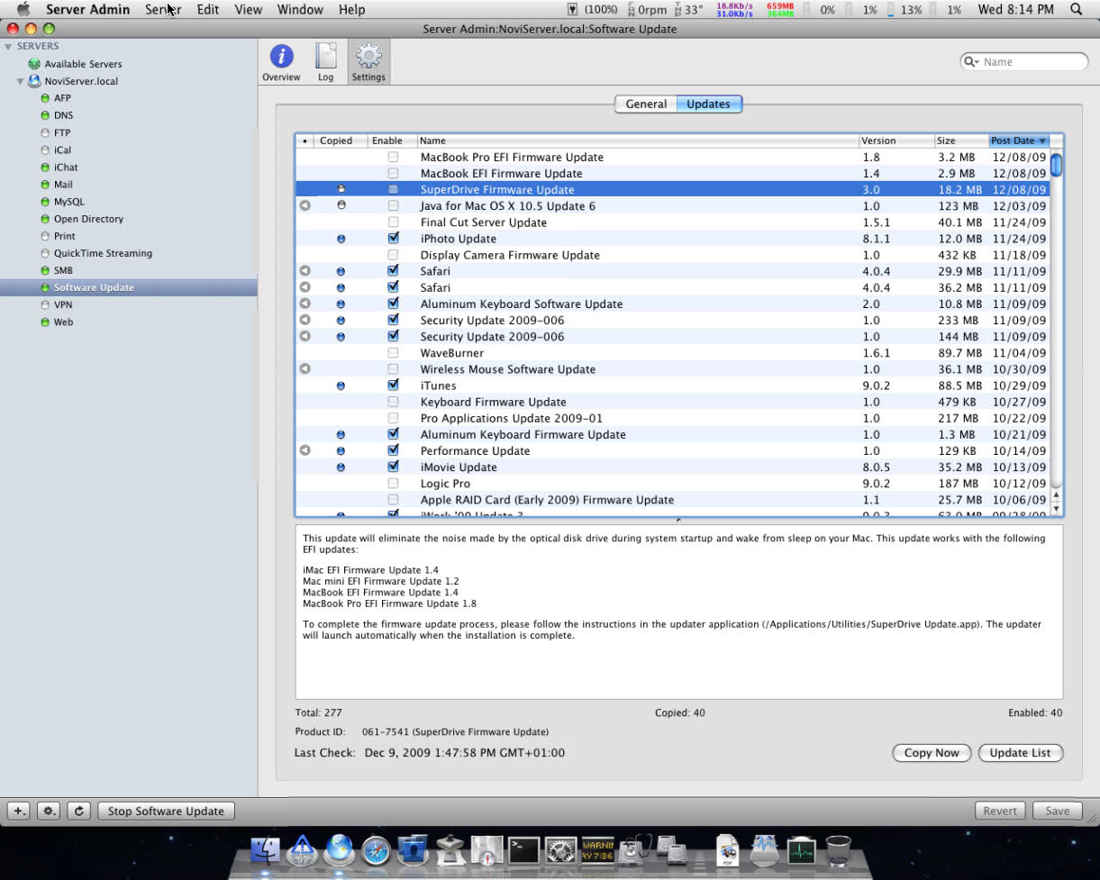Open the action gear menu button

[50, 811]
